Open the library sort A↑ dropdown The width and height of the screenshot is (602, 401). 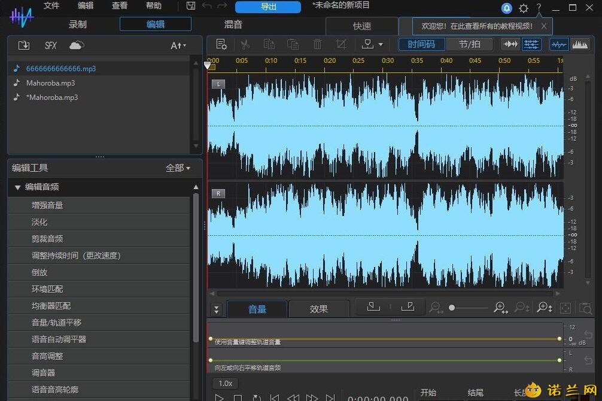pos(178,45)
